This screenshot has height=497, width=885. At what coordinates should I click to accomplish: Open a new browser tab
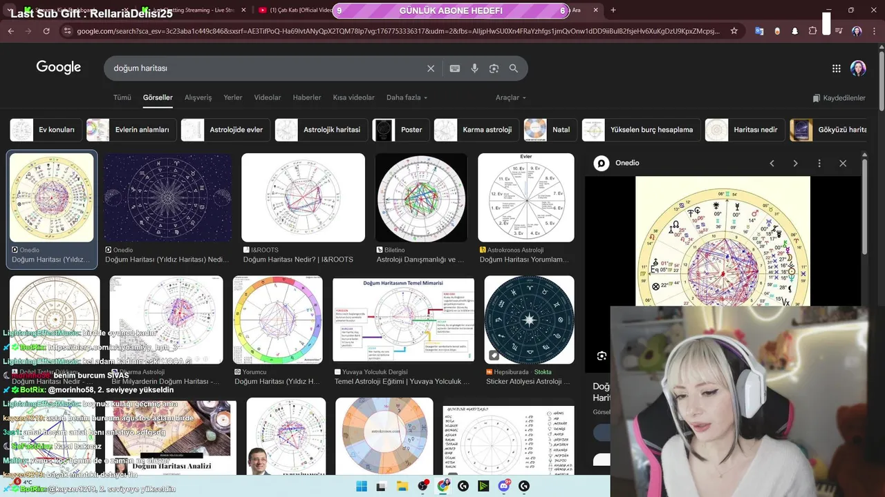point(613,10)
